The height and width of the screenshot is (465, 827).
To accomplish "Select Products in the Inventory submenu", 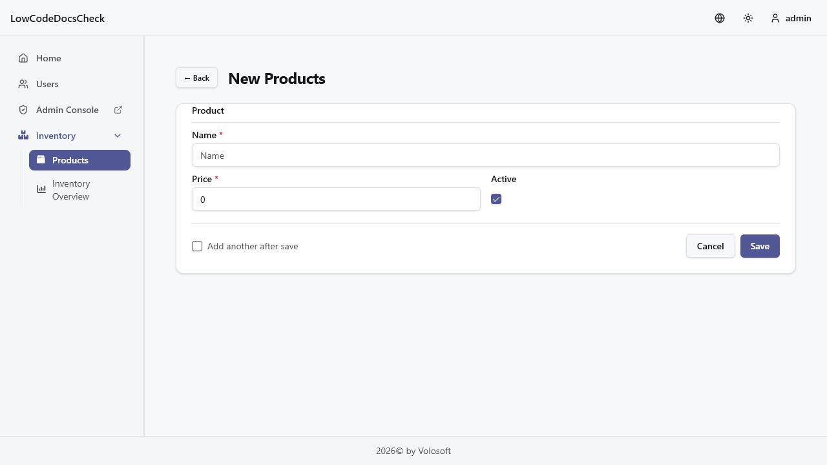I will tap(79, 160).
